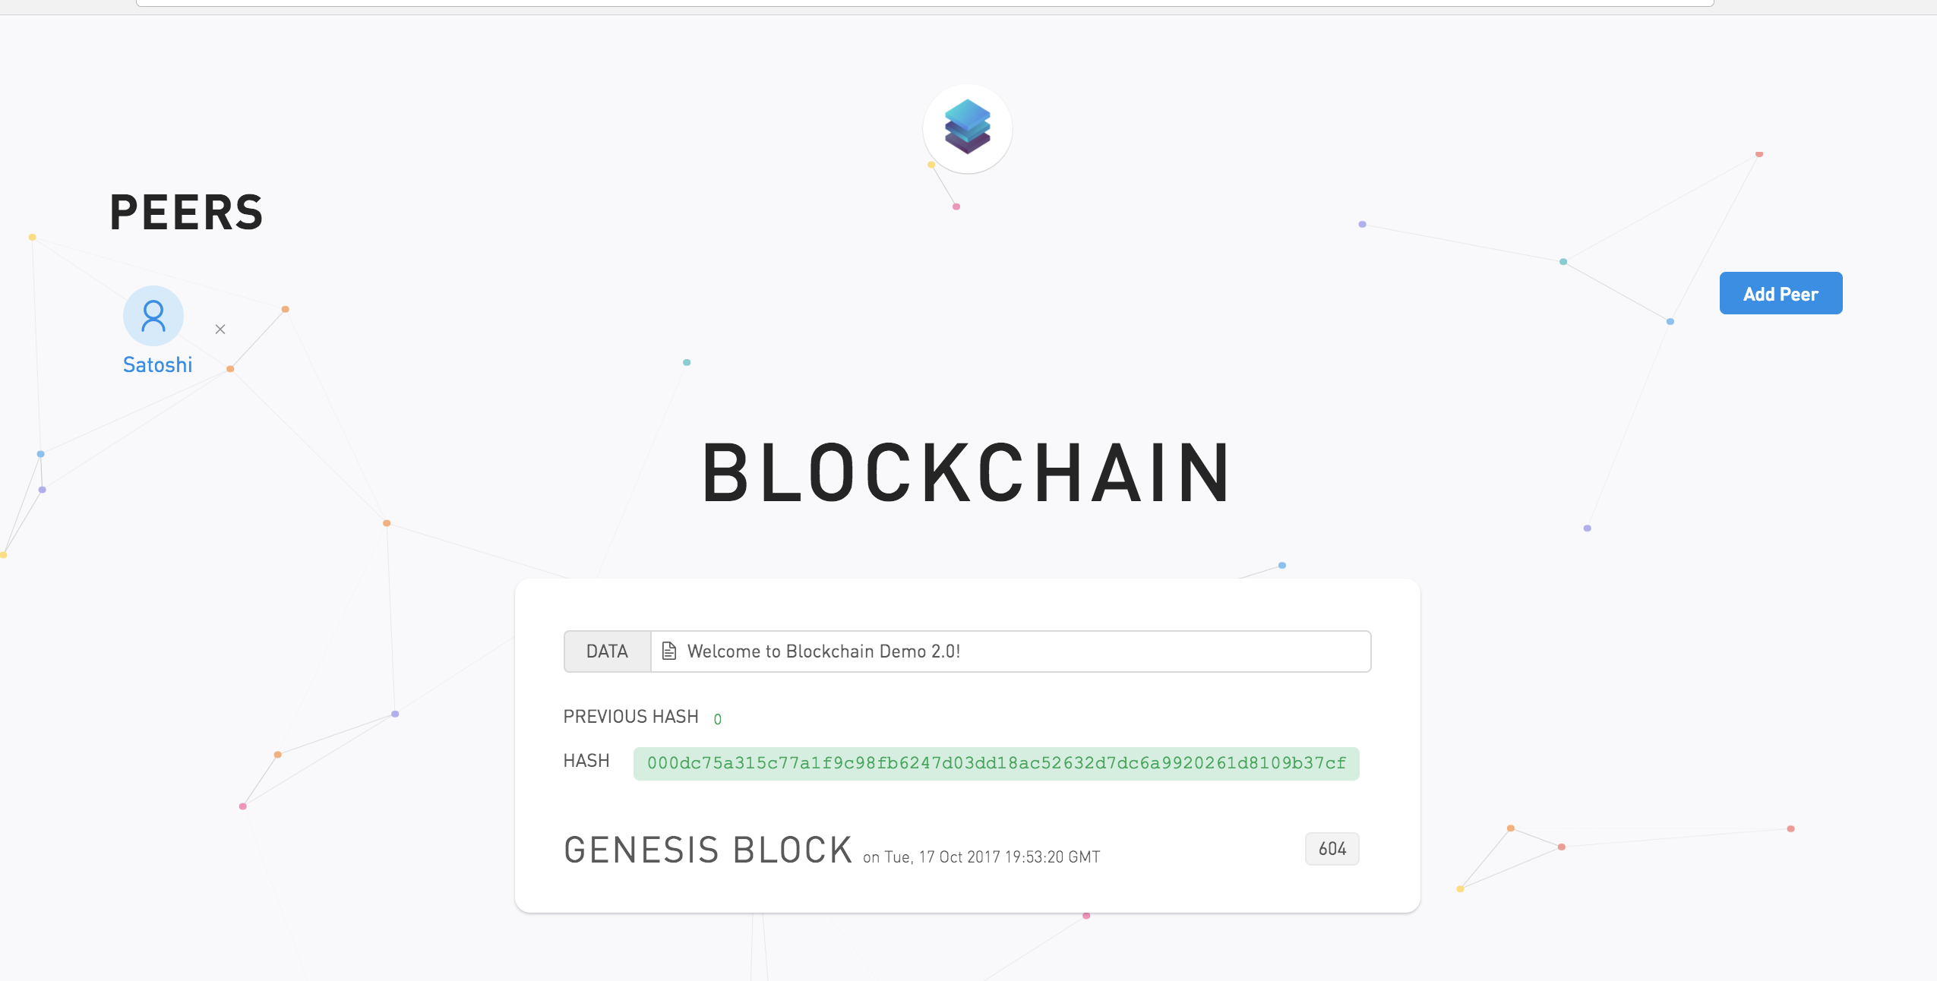This screenshot has height=981, width=1937.
Task: Click the pink network node dot
Action: pyautogui.click(x=956, y=207)
